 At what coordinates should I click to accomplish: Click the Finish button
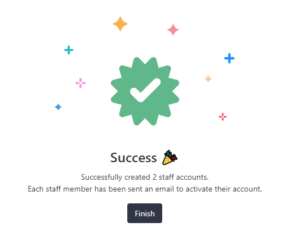pyautogui.click(x=145, y=213)
